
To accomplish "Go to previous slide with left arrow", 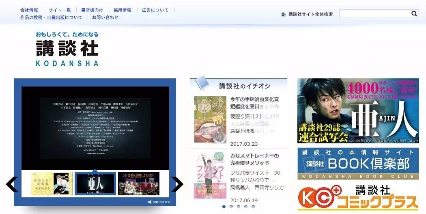I will click(11, 184).
